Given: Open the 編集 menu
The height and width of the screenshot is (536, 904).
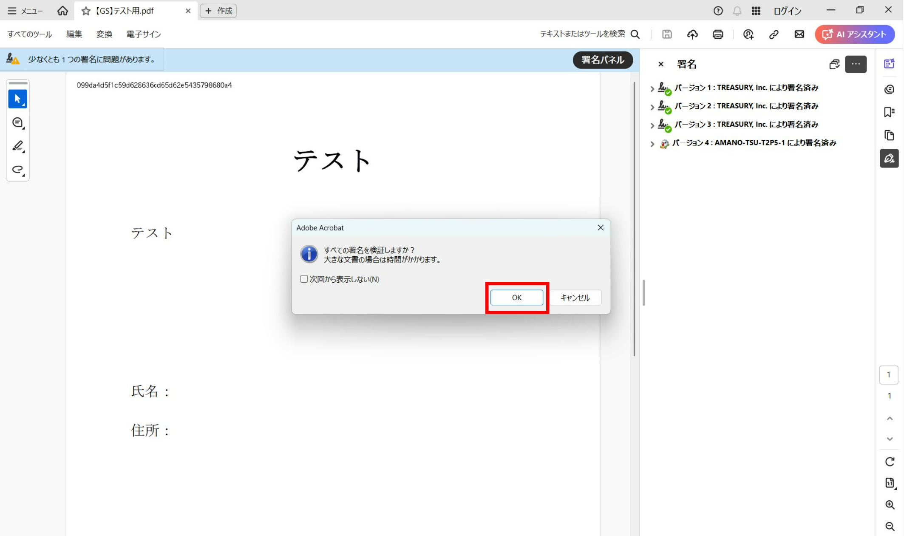Looking at the screenshot, I should click(x=74, y=34).
